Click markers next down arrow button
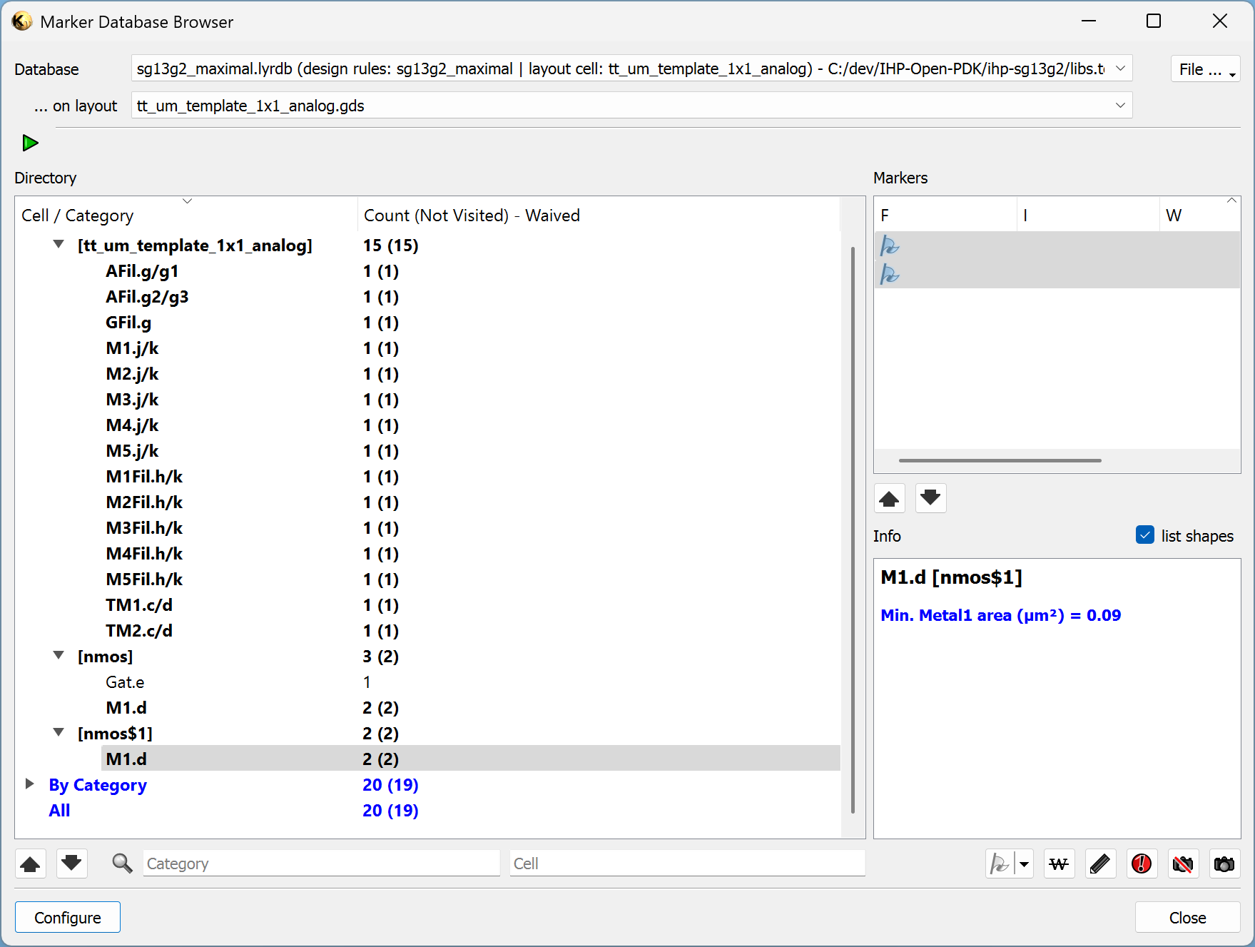Screen dimensions: 1255x947 tap(930, 498)
